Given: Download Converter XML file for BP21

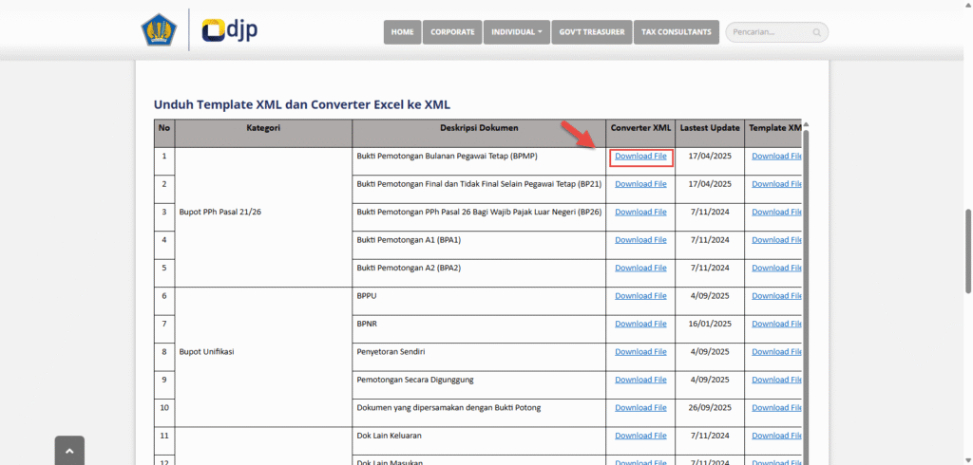Looking at the screenshot, I should click(x=640, y=184).
